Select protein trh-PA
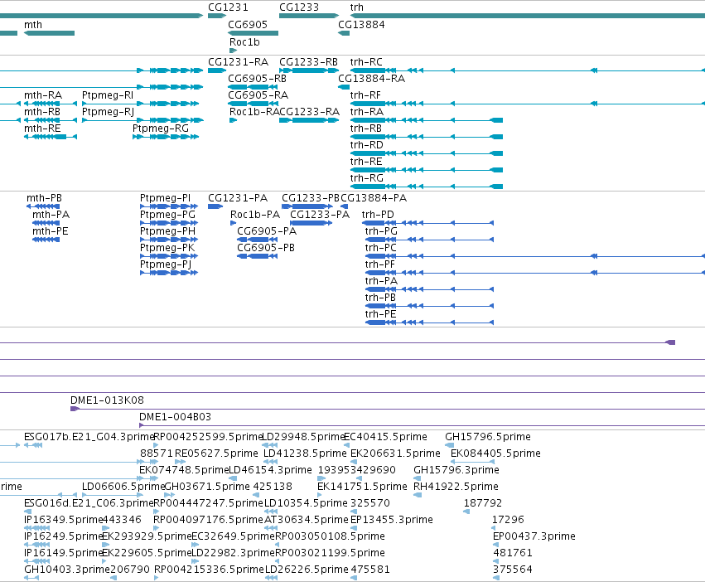This screenshot has height=582, width=705. [429, 289]
